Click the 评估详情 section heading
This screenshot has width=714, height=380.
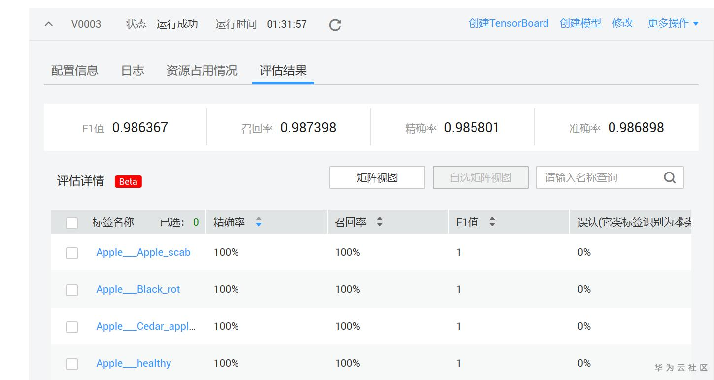pyautogui.click(x=81, y=181)
